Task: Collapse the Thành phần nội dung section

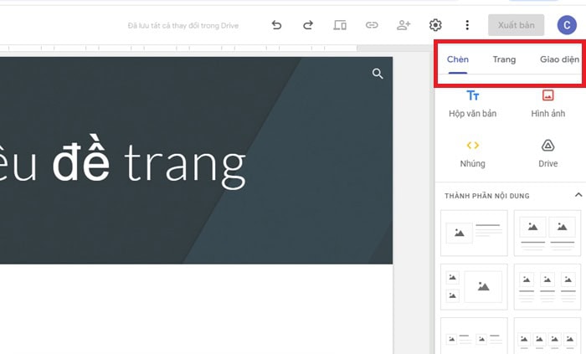Action: (578, 196)
